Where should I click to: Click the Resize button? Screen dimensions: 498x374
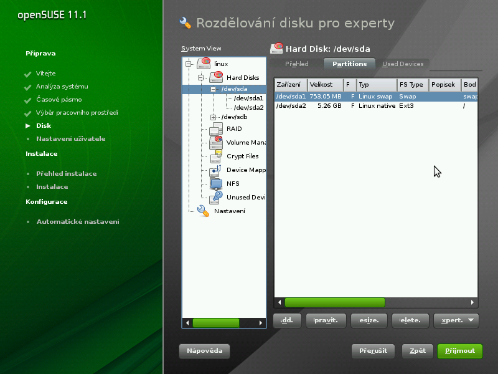[369, 320]
